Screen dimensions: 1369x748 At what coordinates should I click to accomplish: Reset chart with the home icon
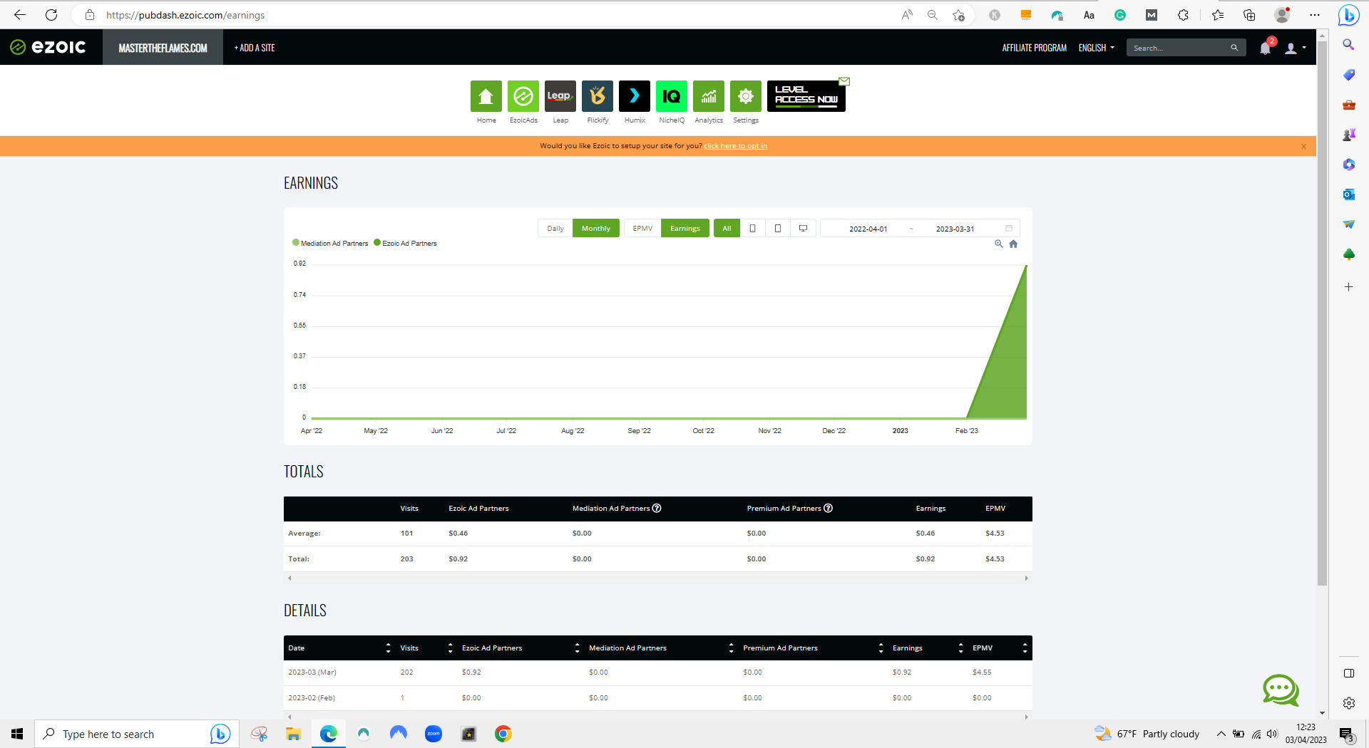pos(1013,244)
